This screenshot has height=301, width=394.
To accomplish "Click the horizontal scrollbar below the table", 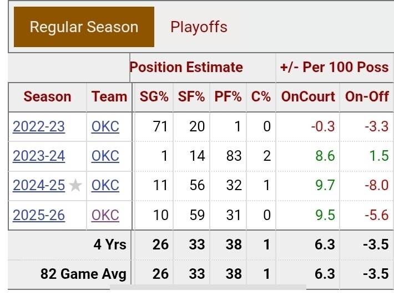I will coord(208,287).
